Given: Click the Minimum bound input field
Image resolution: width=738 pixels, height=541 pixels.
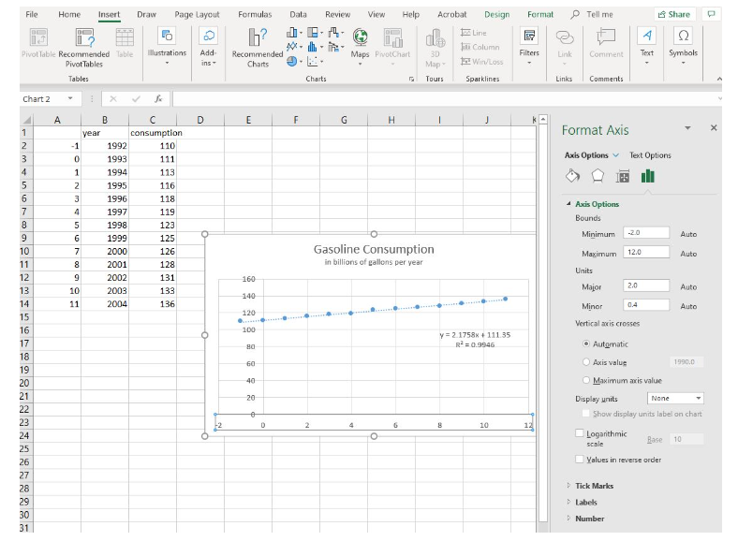Looking at the screenshot, I should (646, 232).
